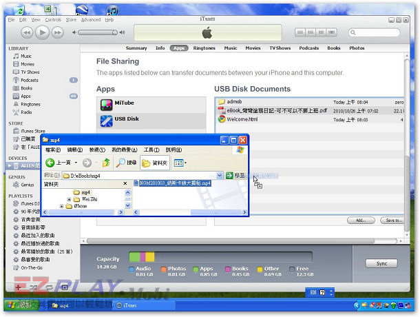This screenshot has width=420, height=317.
Task: Select the Welcome.html document
Action: 310,119
